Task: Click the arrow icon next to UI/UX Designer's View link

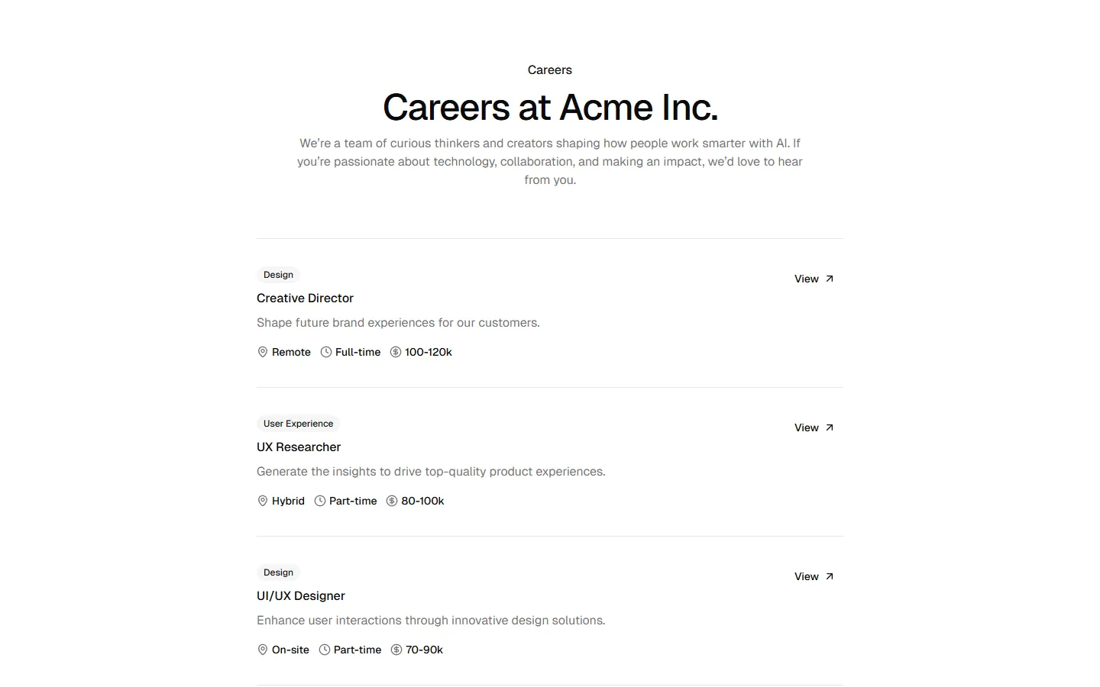Action: [x=828, y=576]
